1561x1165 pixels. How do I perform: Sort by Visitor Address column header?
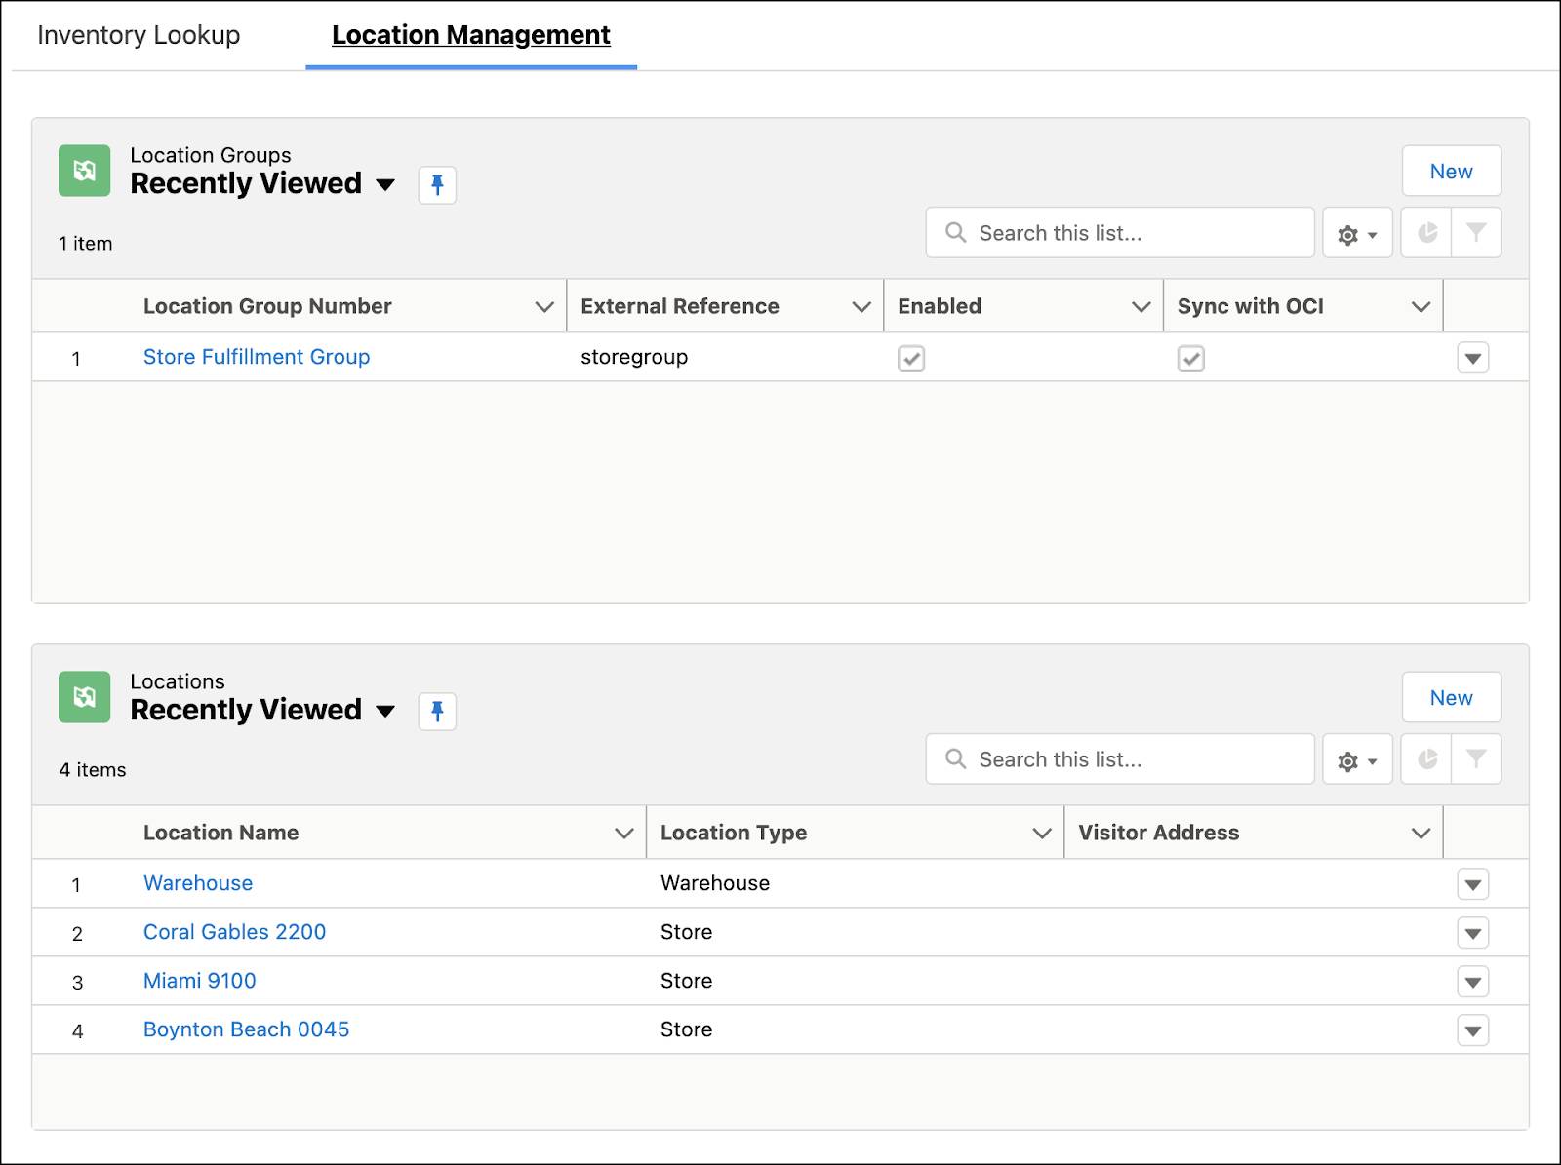point(1159,833)
